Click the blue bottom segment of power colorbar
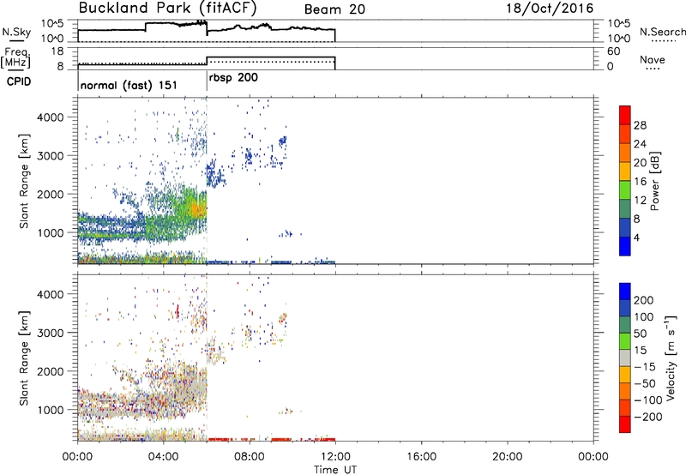The height and width of the screenshot is (475, 686). click(625, 246)
